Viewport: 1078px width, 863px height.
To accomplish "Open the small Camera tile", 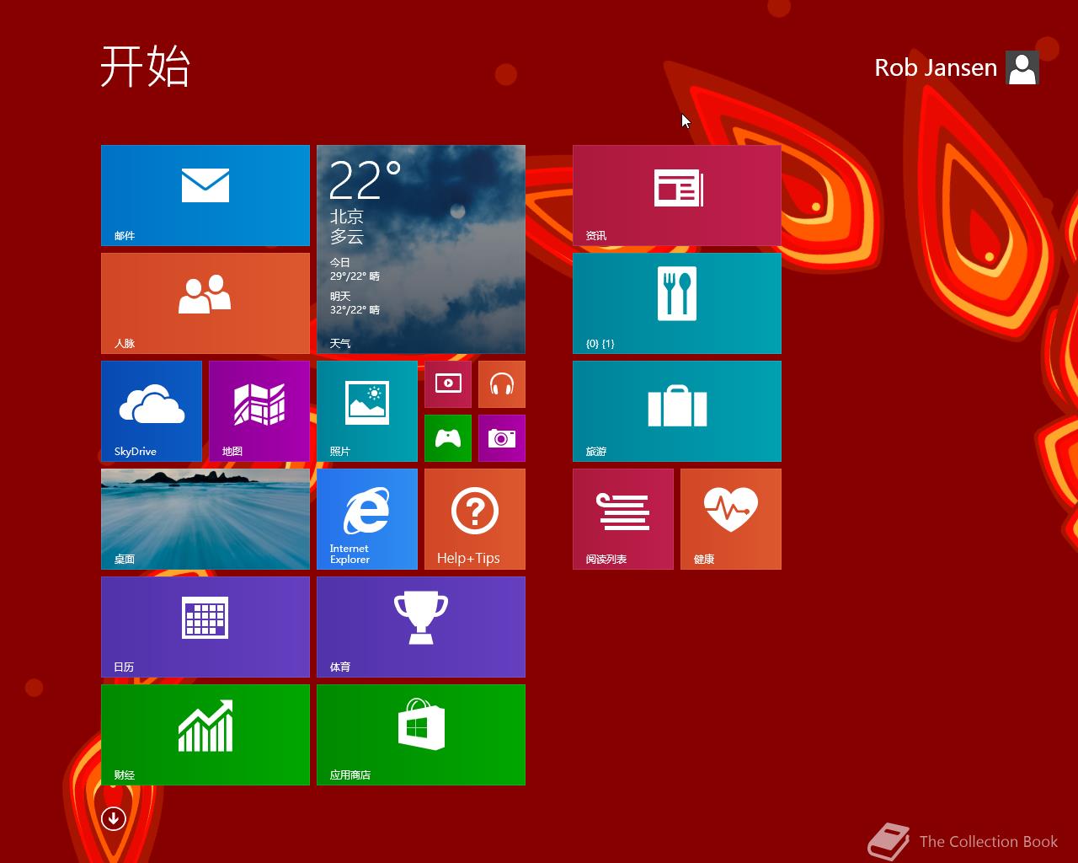I will pos(502,438).
